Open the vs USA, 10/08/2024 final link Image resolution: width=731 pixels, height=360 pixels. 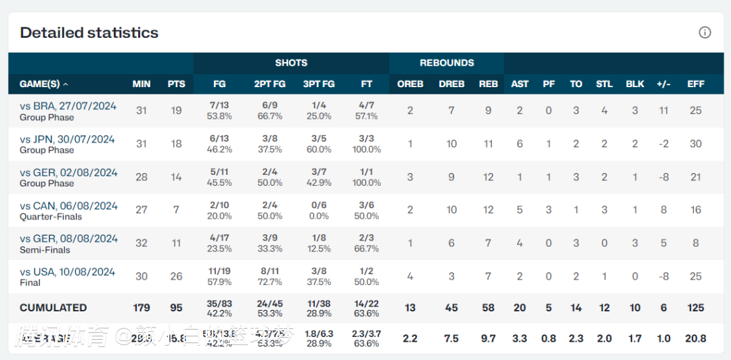tap(67, 272)
